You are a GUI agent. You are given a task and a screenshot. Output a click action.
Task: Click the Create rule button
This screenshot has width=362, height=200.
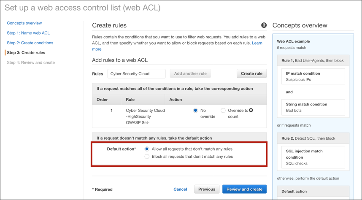(251, 73)
